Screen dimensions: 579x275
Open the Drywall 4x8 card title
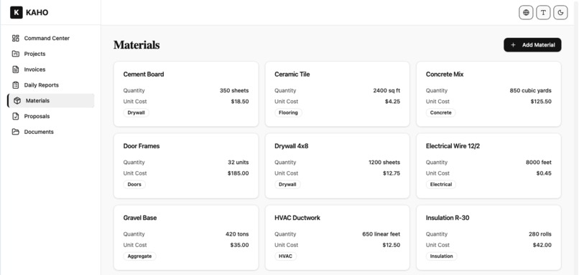(x=292, y=146)
